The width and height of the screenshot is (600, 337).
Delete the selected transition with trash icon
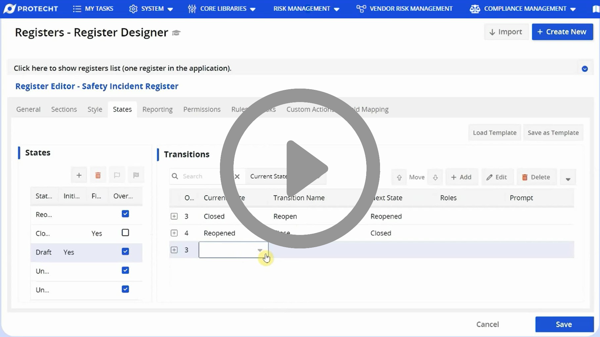pos(537,177)
